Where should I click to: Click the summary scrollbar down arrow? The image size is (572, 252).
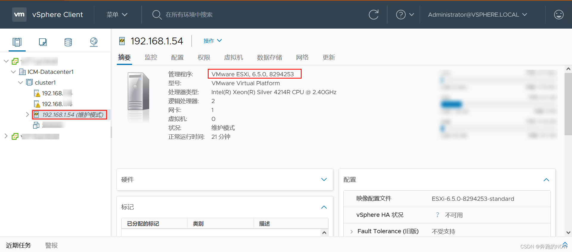point(568,232)
